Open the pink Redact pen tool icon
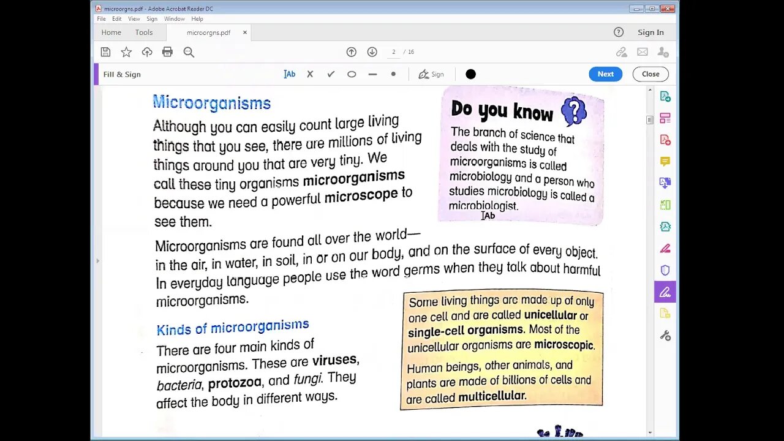The image size is (784, 441). tap(665, 248)
